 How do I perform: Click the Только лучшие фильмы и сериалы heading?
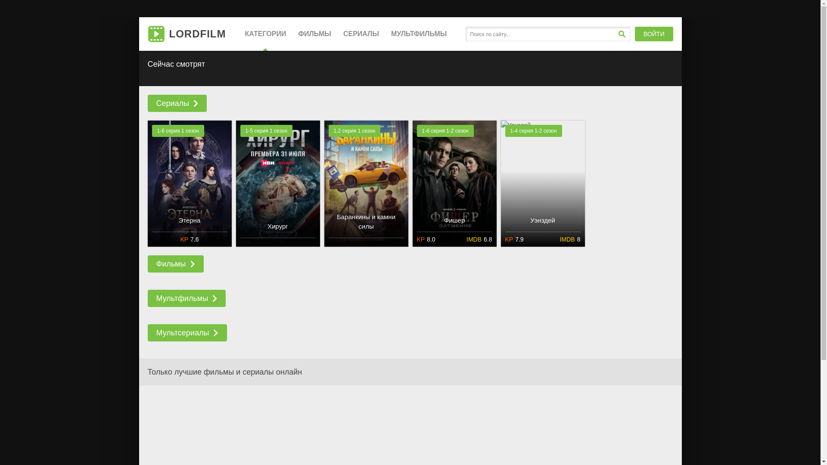[x=225, y=372]
